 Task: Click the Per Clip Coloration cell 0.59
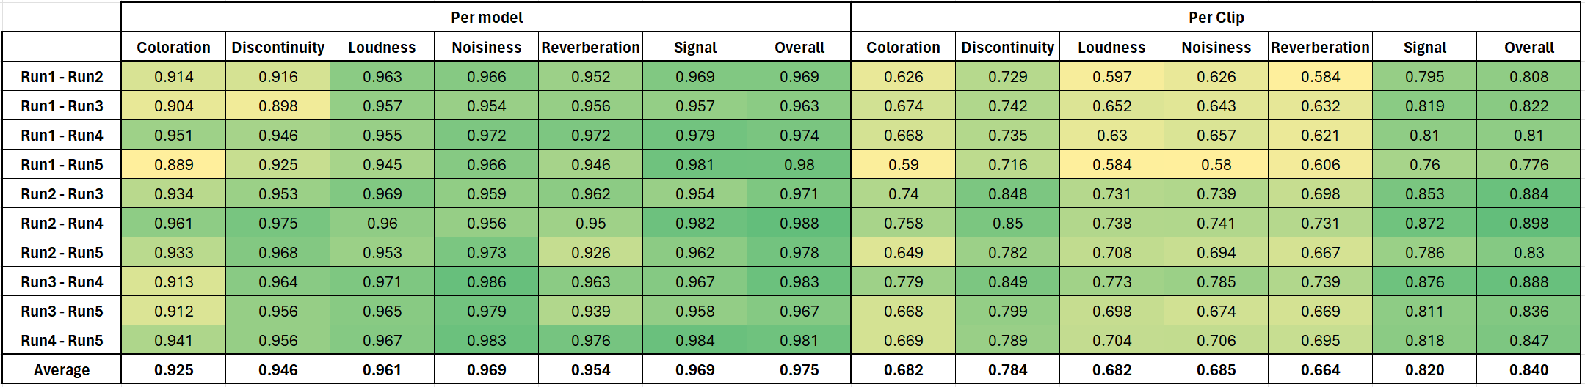[903, 165]
